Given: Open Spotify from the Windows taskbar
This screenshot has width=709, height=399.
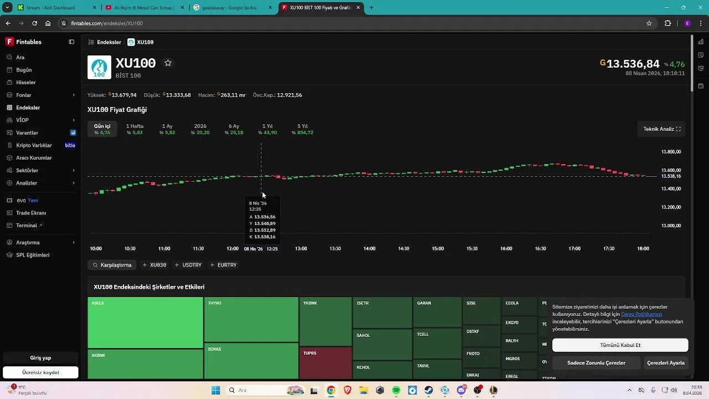Looking at the screenshot, I should [396, 390].
